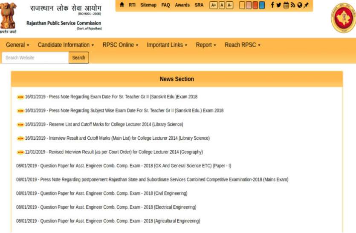
Task: Open postponement press note for Mains Exam
Action: (x=152, y=180)
